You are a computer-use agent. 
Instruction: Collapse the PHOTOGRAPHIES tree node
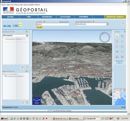coord(4,74)
